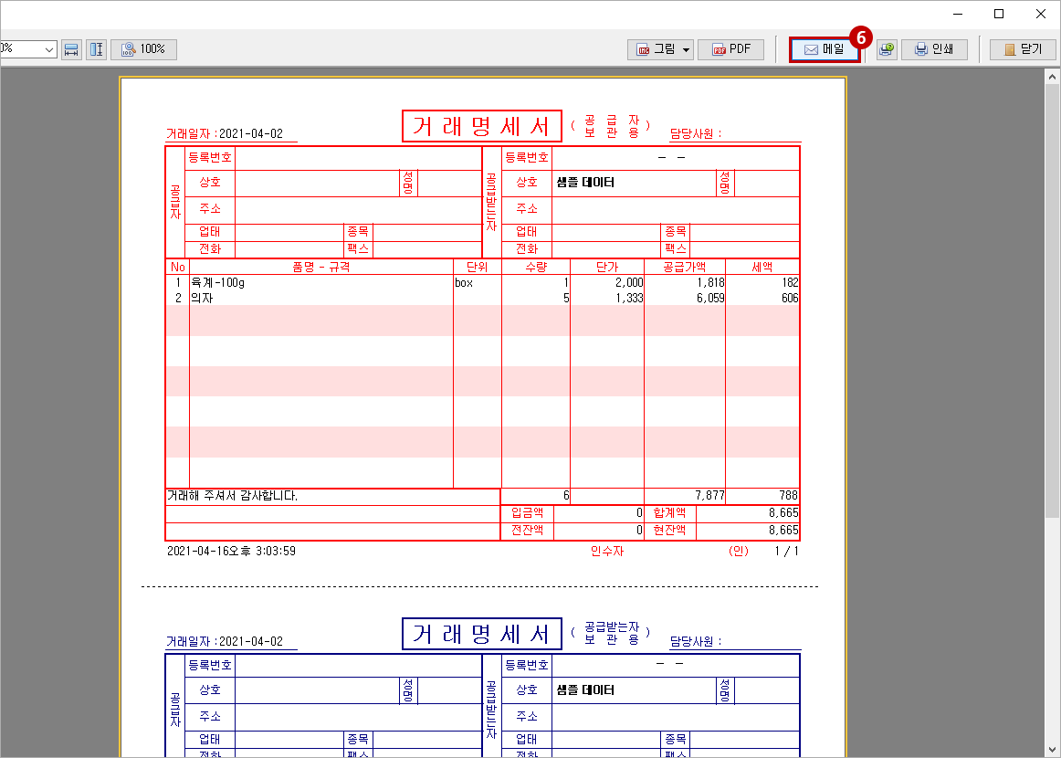Click the red 거래명세서 title box
The image size is (1061, 758).
(x=482, y=126)
